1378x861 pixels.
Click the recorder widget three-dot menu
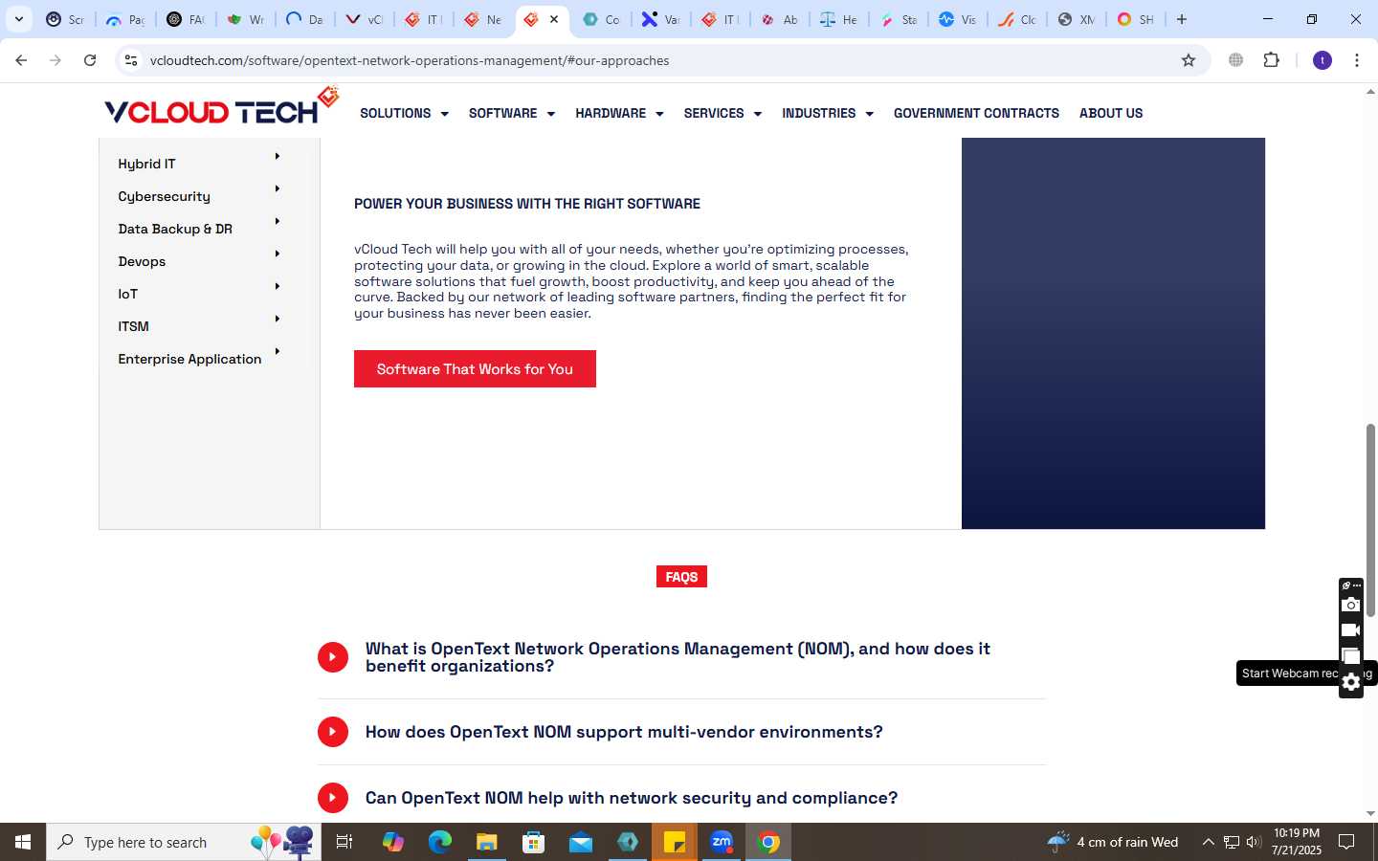(1357, 585)
